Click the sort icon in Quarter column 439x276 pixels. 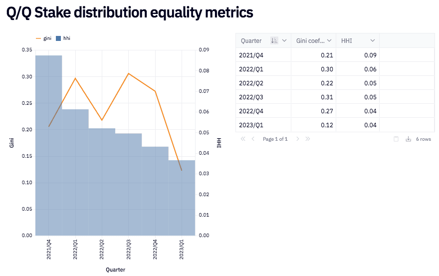pyautogui.click(x=274, y=40)
